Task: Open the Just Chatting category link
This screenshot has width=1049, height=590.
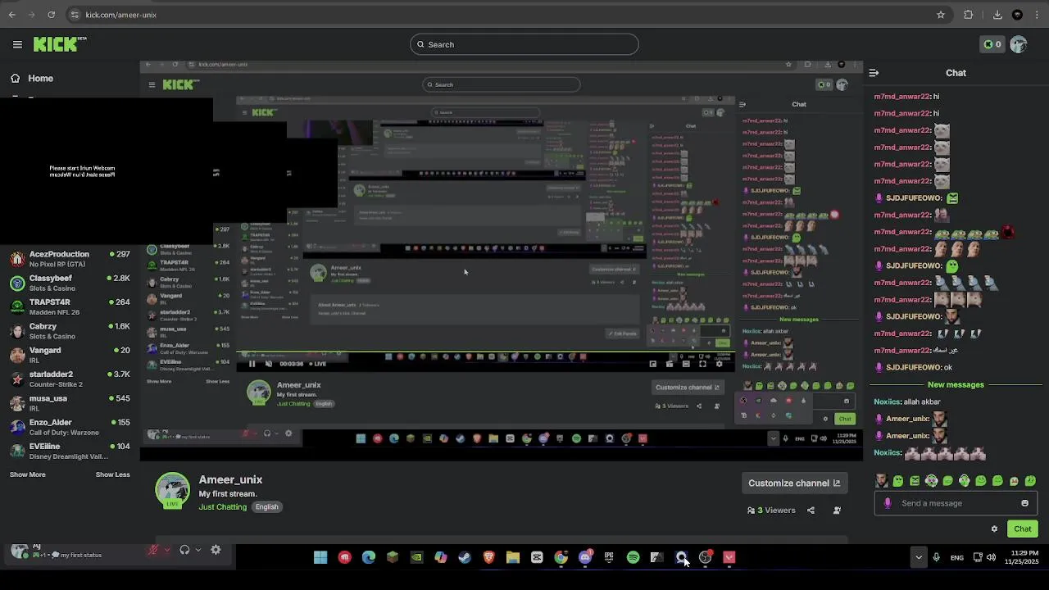Action: point(222,507)
